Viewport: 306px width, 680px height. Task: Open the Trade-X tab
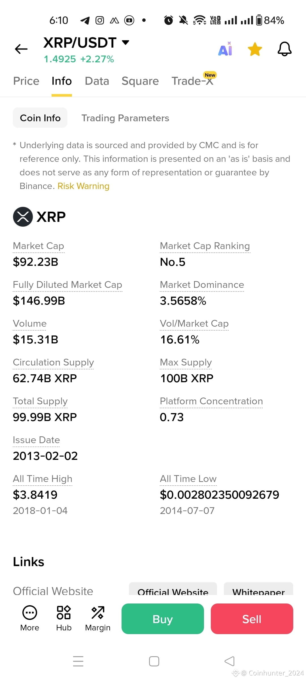pos(193,81)
